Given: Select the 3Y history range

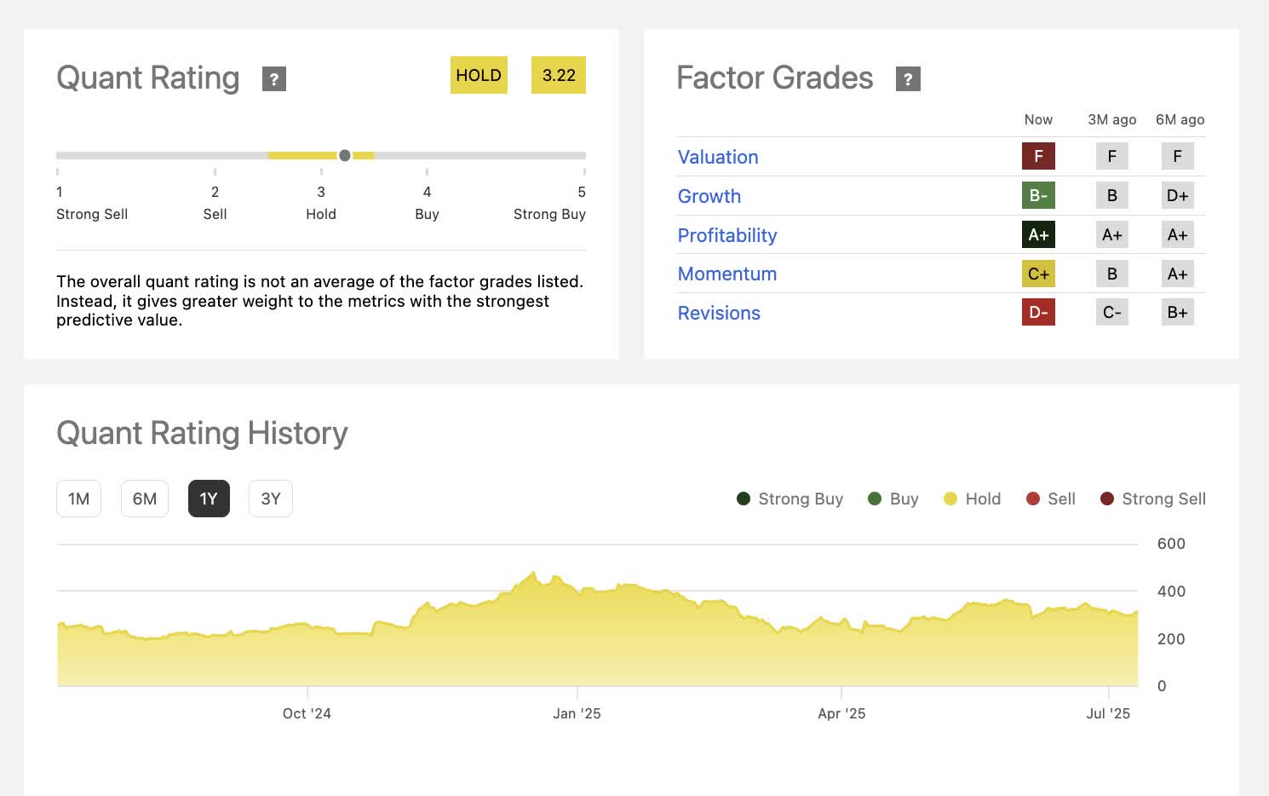Looking at the screenshot, I should [x=270, y=499].
